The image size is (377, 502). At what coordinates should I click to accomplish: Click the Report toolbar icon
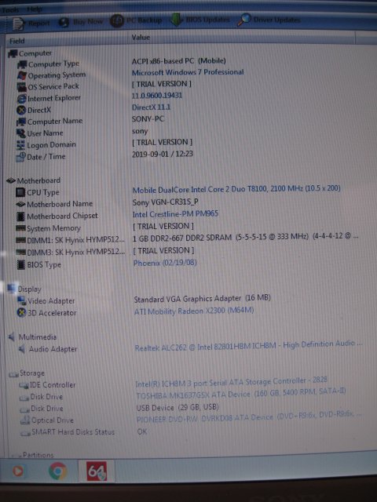click(19, 24)
